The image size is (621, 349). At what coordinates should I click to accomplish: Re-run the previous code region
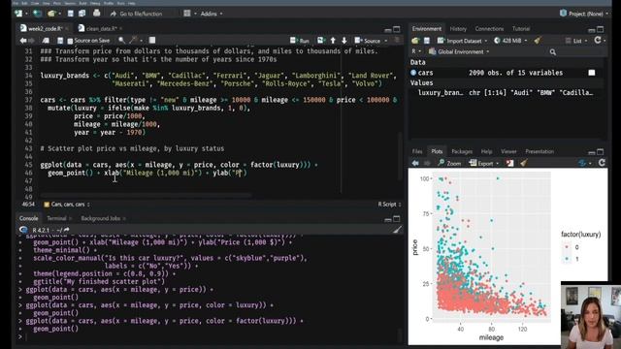tap(321, 41)
